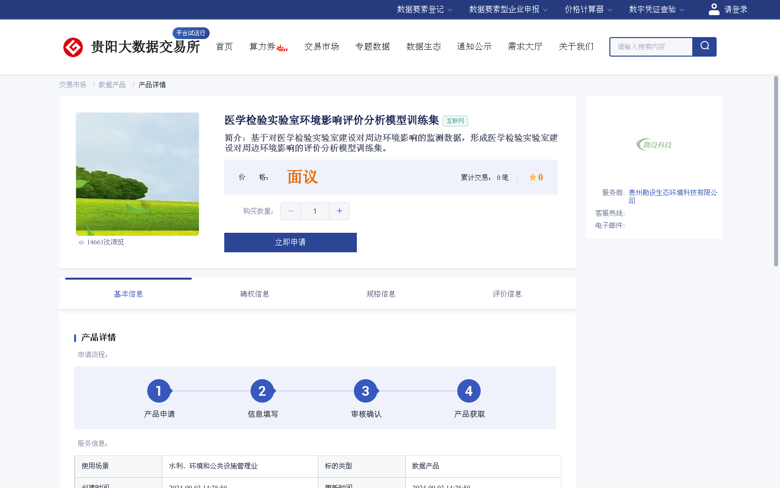Click the purchase quantity input field
Screen dimensions: 780x488
click(315, 211)
